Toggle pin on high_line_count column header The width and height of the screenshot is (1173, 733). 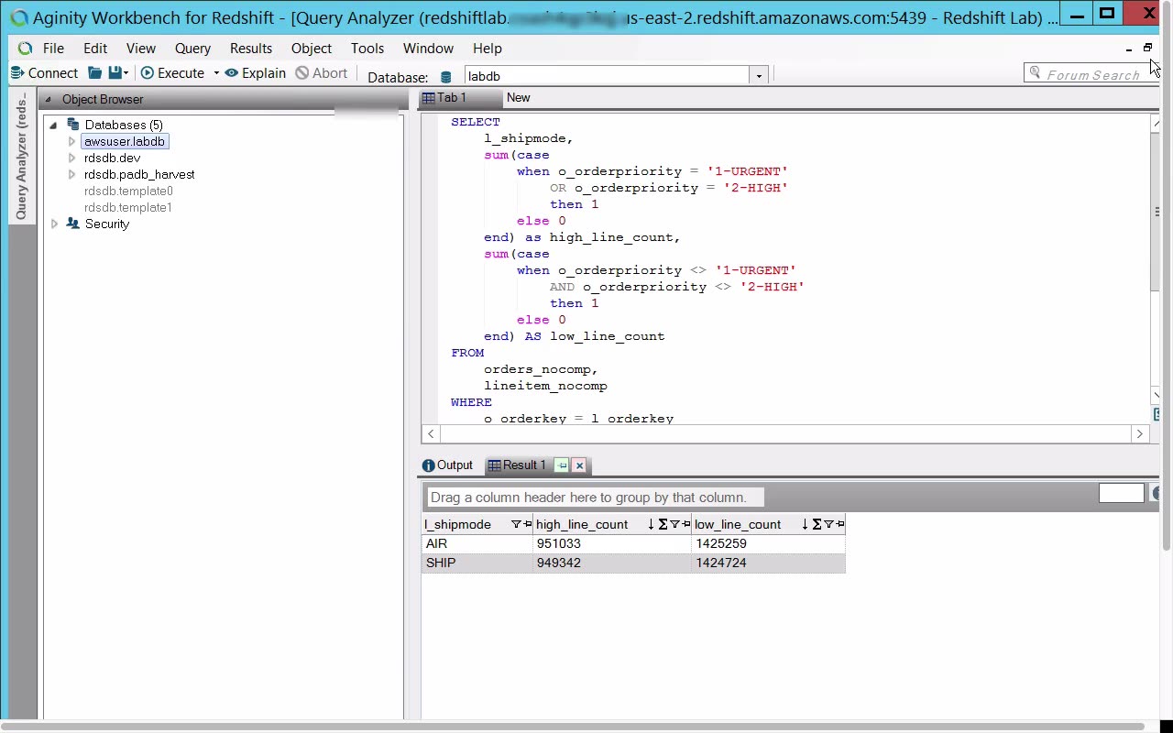(x=686, y=524)
